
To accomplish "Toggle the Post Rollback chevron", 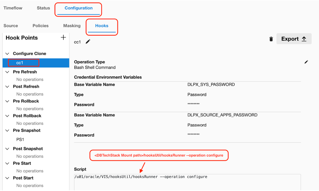I will (x=7, y=116).
